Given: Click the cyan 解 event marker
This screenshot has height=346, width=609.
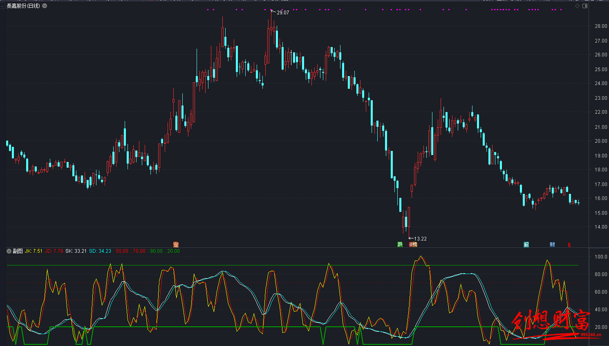Looking at the screenshot, I should pyautogui.click(x=526, y=245).
